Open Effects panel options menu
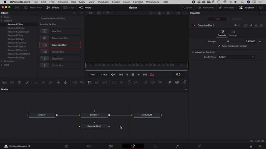This screenshot has width=266, height=149. 81,13
